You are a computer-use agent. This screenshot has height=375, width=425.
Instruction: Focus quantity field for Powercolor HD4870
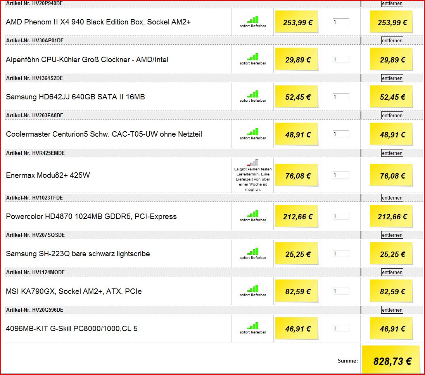(x=341, y=216)
